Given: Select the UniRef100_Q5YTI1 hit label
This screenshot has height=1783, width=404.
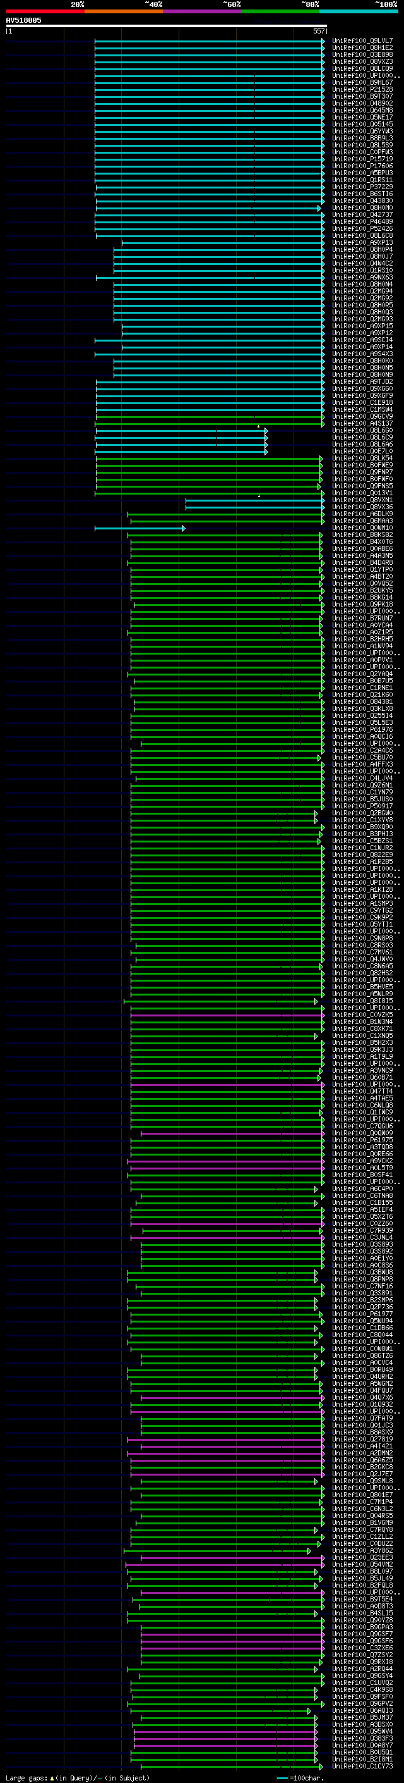Looking at the screenshot, I should coord(362,925).
